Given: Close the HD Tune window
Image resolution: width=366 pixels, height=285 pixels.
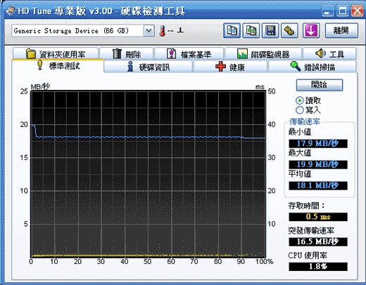Looking at the screenshot, I should [x=358, y=11].
